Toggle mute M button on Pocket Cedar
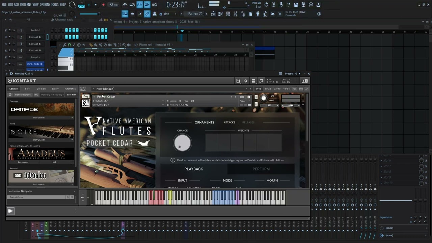The image size is (432, 243). [x=256, y=104]
